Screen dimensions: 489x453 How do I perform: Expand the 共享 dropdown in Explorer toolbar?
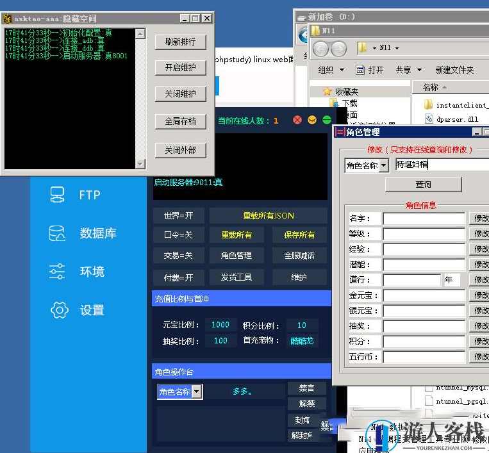[x=419, y=70]
